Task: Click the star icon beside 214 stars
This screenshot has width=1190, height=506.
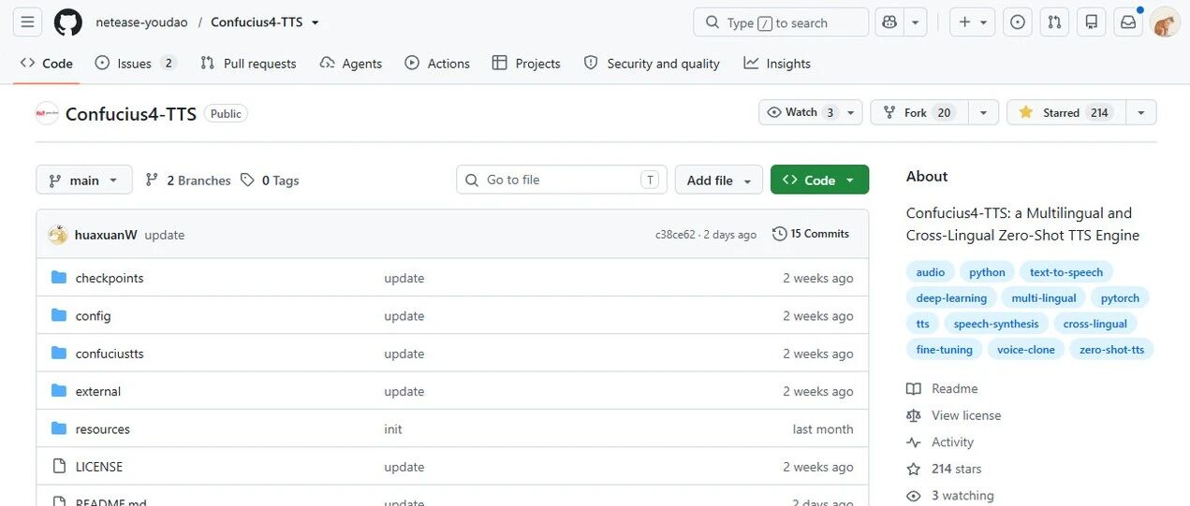Action: pos(914,469)
